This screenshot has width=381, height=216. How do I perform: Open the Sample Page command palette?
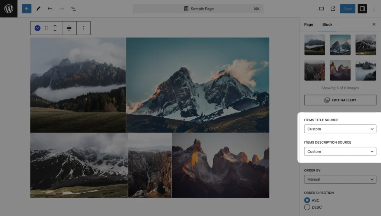point(198,9)
